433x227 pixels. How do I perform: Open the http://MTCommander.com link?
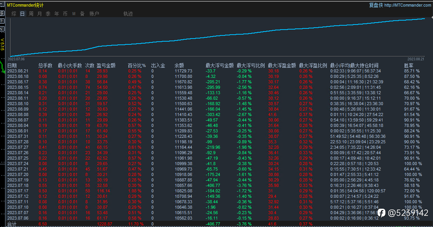pos(407,5)
